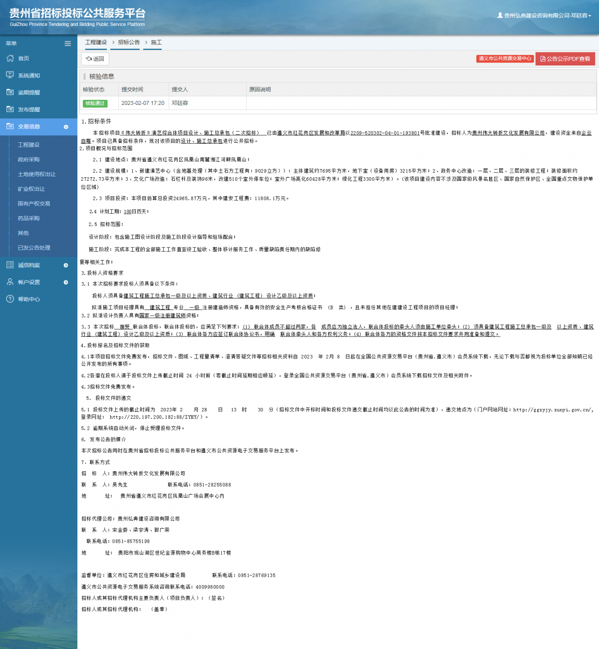The height and width of the screenshot is (649, 599).
Task: Collapse the 交易信息 submenu chevron
Action: click(66, 126)
